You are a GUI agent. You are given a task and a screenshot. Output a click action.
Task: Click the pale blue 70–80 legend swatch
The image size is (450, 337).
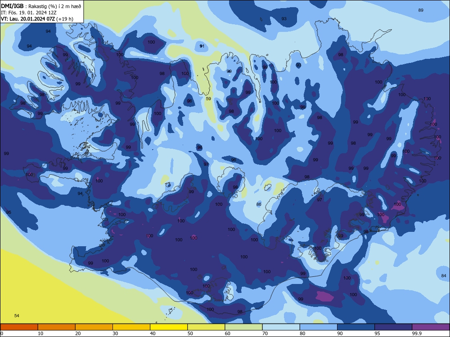[x=281, y=327]
